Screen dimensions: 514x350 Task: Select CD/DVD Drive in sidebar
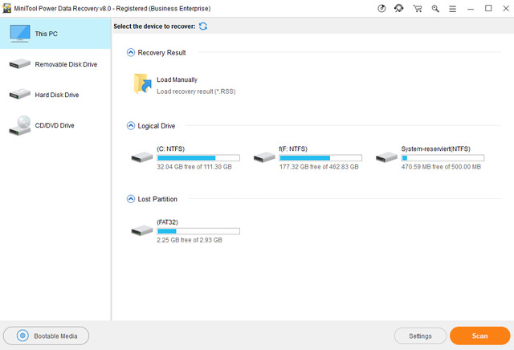pos(55,125)
